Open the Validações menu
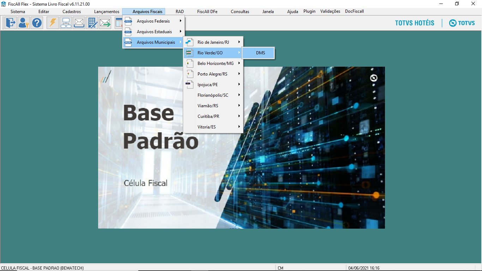 pyautogui.click(x=330, y=11)
